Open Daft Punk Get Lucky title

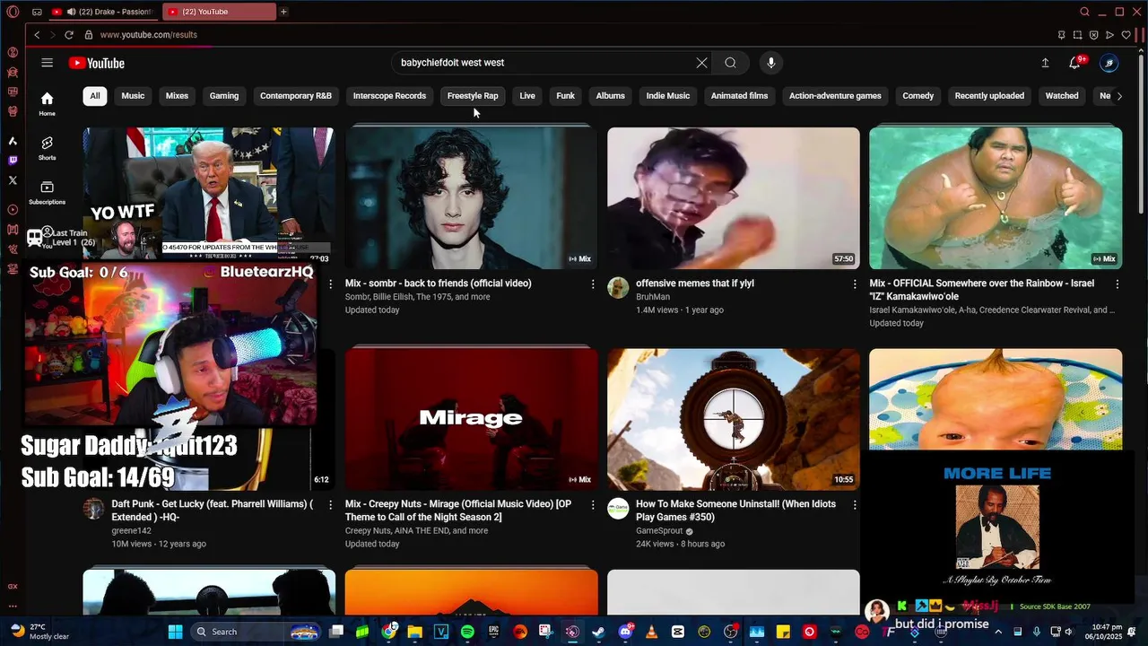[212, 511]
